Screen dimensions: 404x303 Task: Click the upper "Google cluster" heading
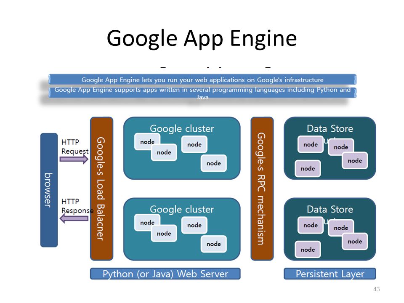tap(182, 129)
